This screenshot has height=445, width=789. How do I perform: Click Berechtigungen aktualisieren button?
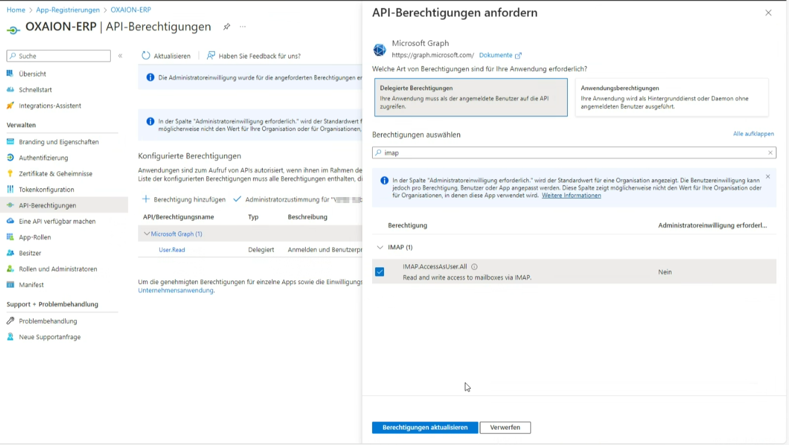click(x=425, y=428)
